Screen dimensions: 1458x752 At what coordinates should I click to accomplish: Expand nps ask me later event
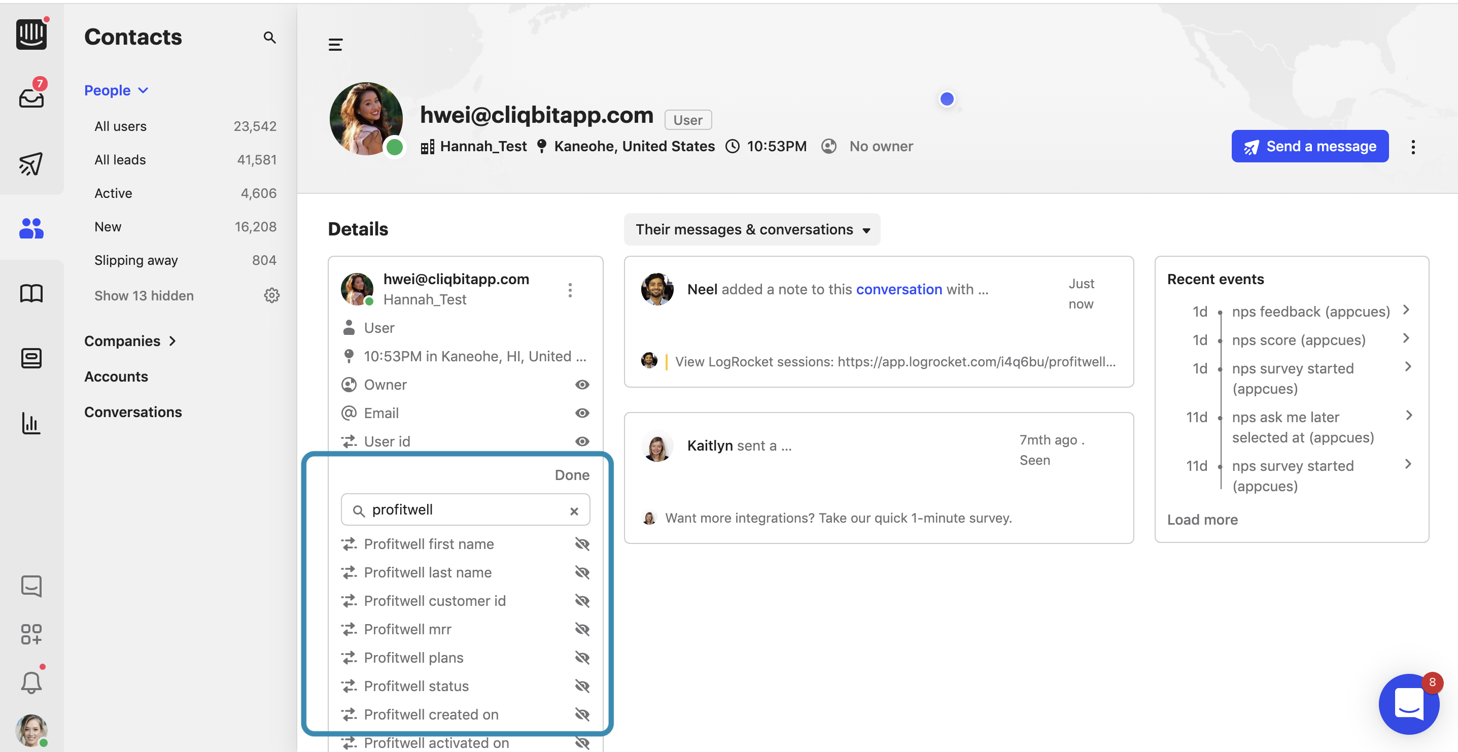(x=1408, y=416)
